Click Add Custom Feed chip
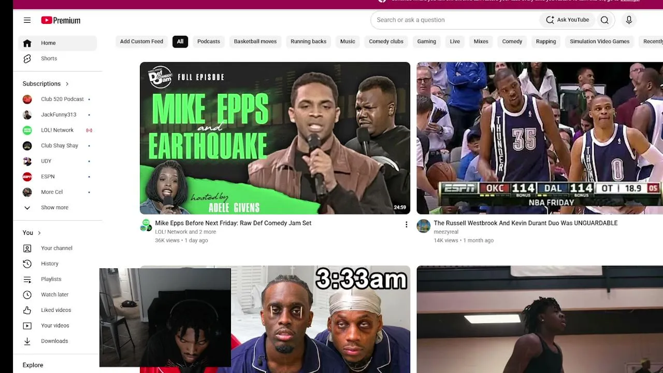 pos(141,41)
